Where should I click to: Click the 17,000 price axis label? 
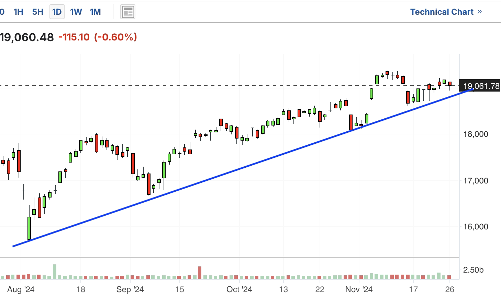[x=476, y=181]
